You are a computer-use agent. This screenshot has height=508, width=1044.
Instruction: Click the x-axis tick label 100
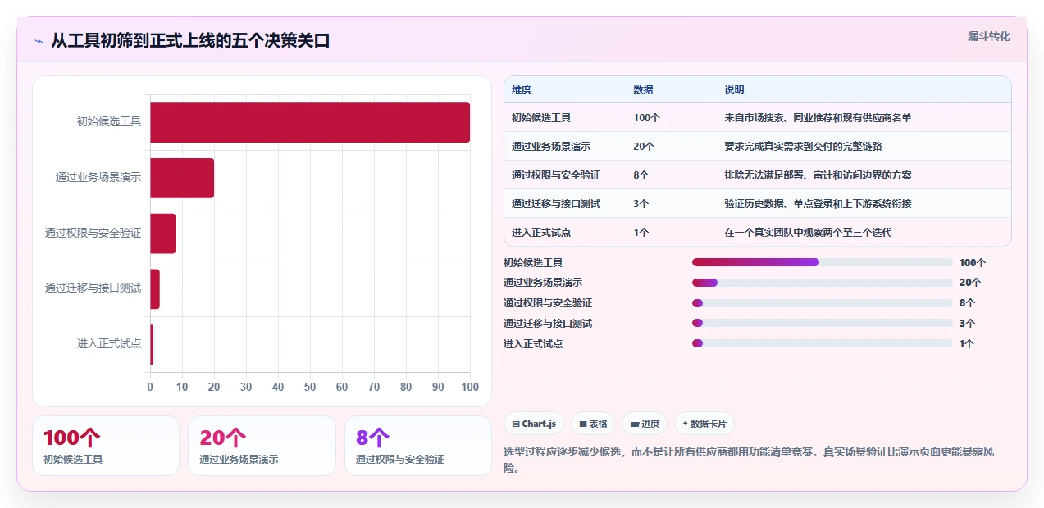tap(470, 387)
